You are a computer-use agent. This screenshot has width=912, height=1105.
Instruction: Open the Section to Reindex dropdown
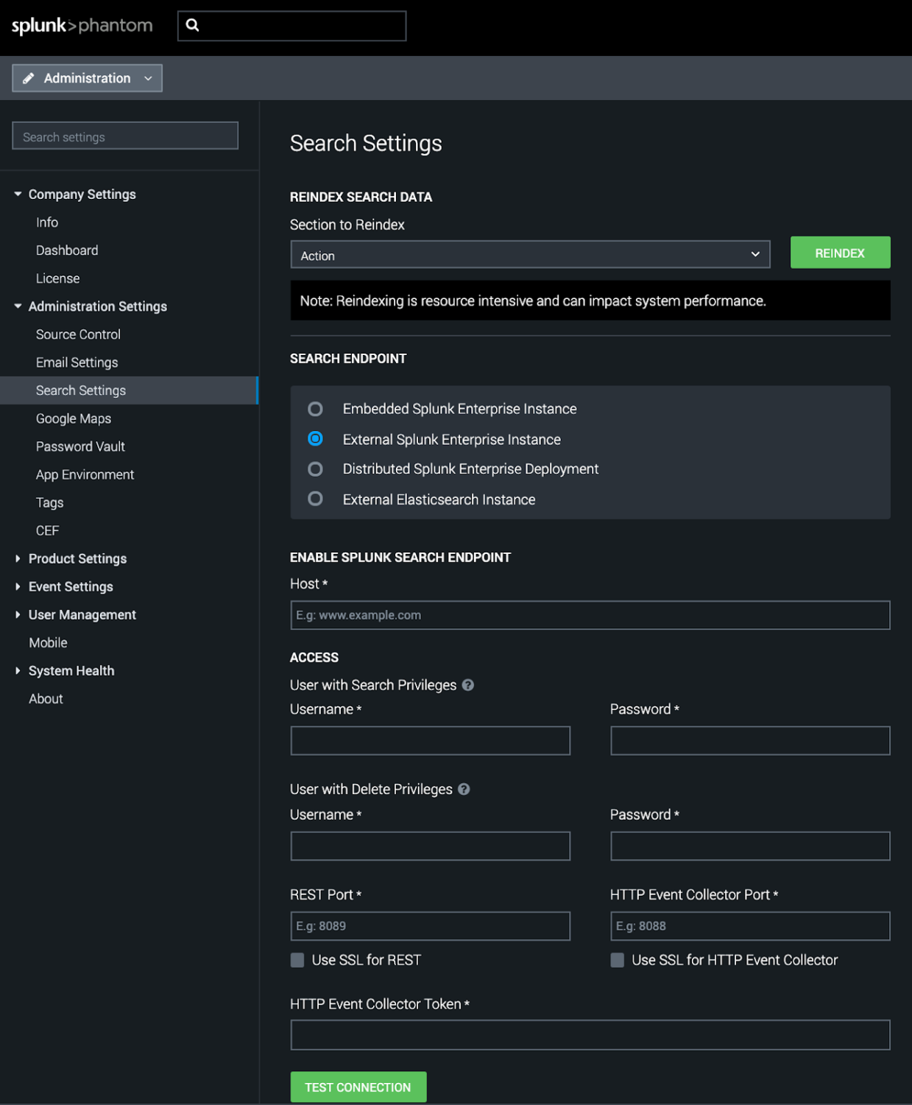(755, 254)
